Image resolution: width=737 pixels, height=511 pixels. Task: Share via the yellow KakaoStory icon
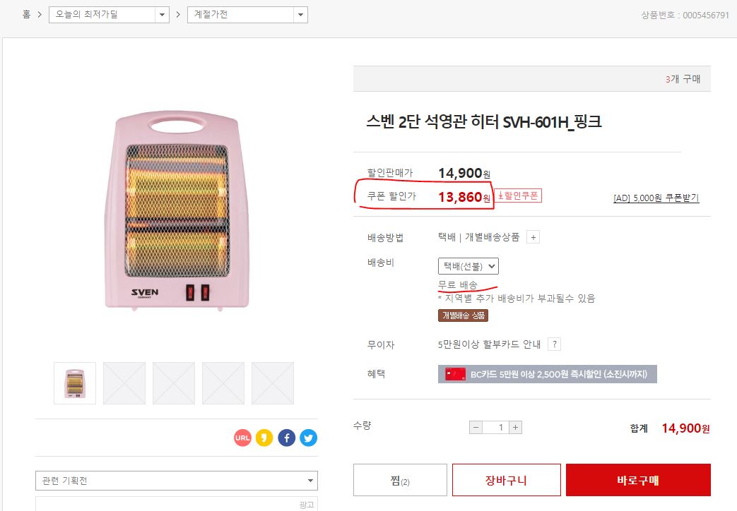coord(264,438)
